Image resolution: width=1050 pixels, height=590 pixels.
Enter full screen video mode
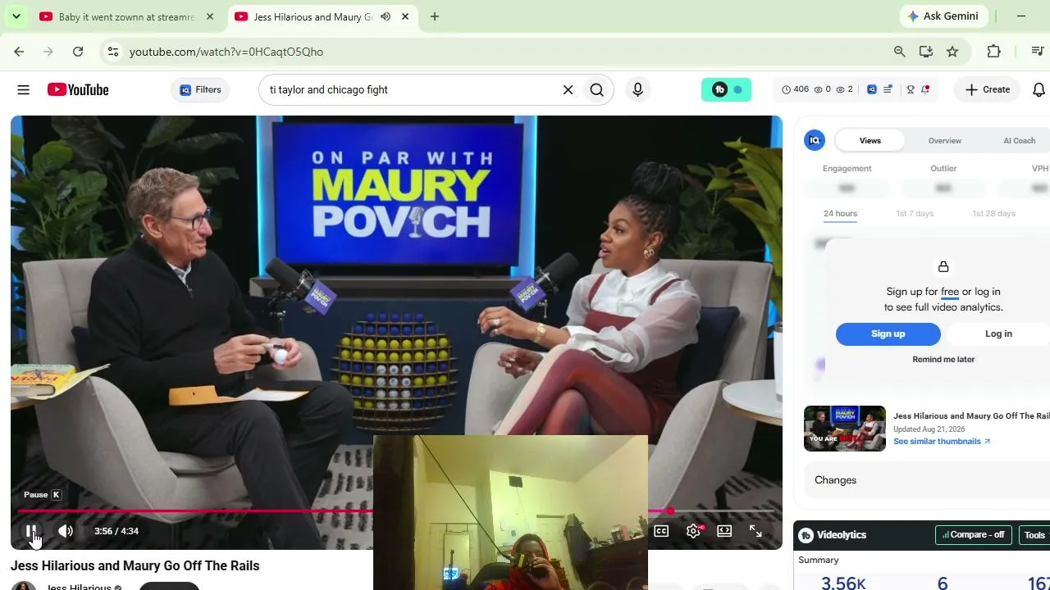[756, 531]
